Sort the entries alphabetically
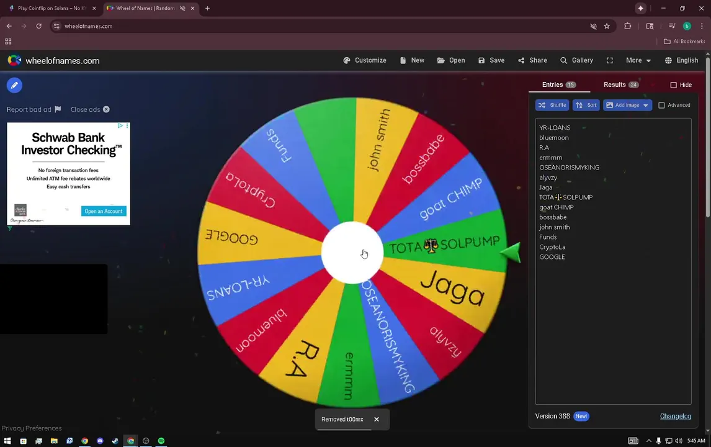 (586, 106)
